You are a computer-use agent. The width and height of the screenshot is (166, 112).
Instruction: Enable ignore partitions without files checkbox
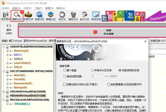pyautogui.click(x=64, y=84)
